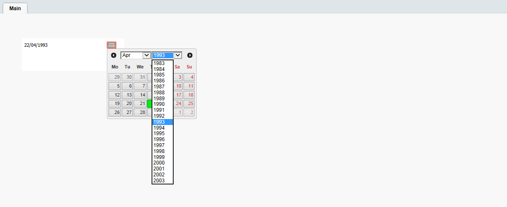Viewport: 507px width, 207px height.
Task: Select Saturday day 17
Action: [x=178, y=95]
